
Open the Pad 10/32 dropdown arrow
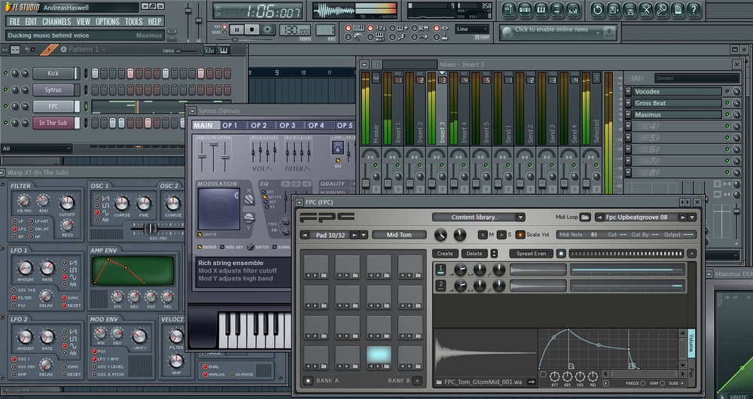click(364, 235)
